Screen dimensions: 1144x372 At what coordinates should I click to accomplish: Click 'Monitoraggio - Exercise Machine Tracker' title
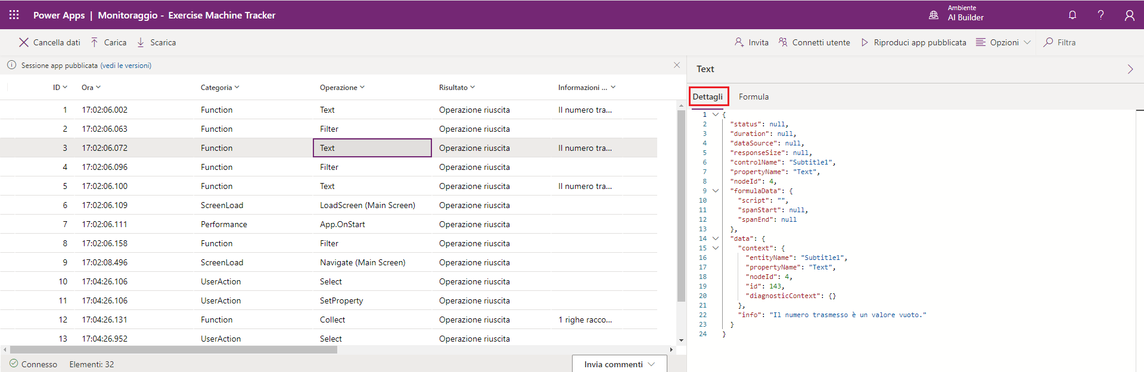[x=186, y=15]
